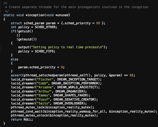
Task: Click 'DREAM_INCEPTION_PERFORMER' constant
Action: coord(75,83)
